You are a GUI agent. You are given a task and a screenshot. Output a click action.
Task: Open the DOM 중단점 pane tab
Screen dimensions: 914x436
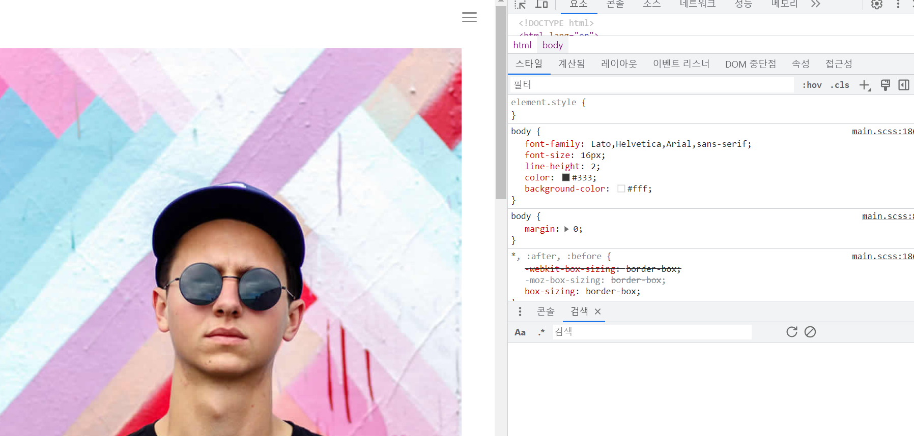751,64
